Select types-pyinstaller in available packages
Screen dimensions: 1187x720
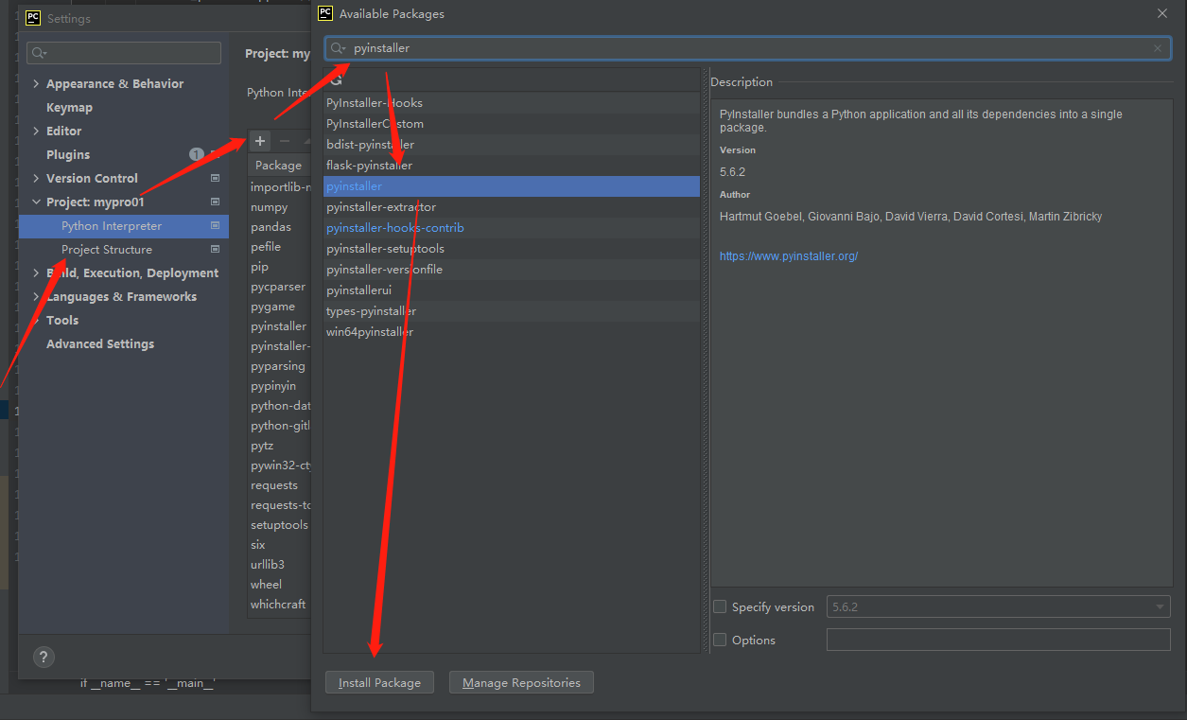(x=512, y=311)
